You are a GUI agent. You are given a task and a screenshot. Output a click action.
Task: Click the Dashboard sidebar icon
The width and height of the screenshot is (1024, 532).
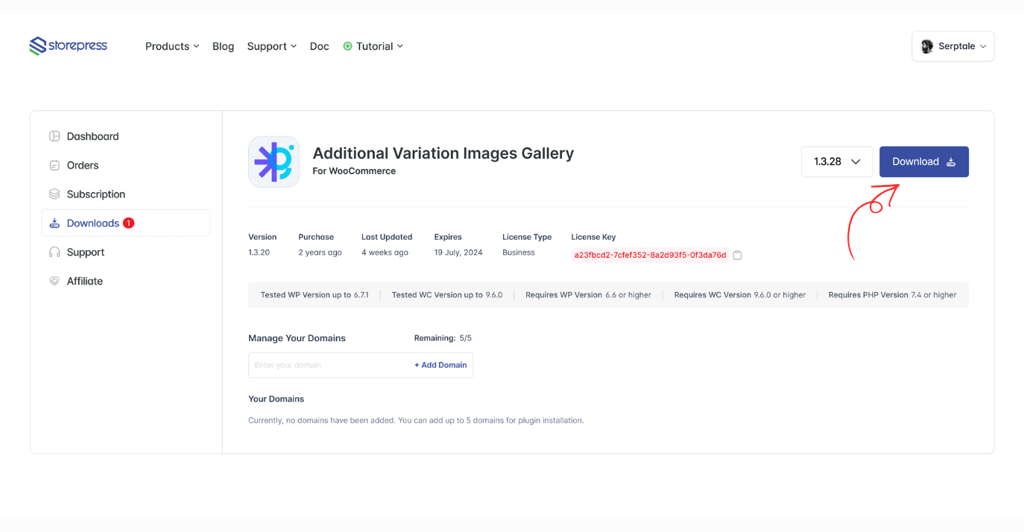[x=54, y=136]
